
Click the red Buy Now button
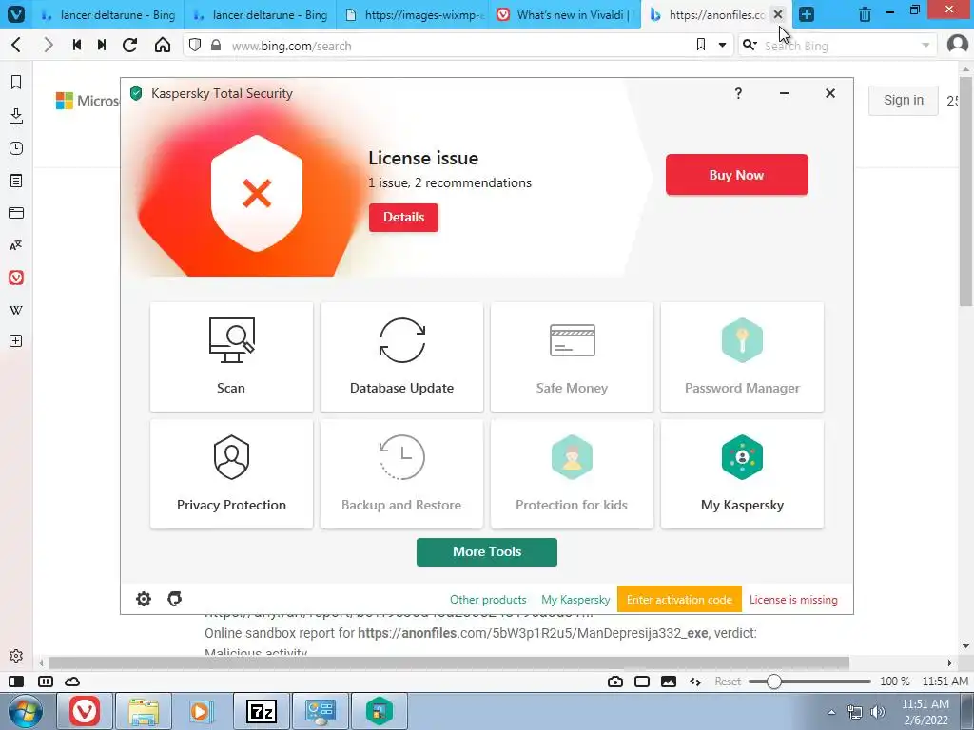(x=737, y=175)
